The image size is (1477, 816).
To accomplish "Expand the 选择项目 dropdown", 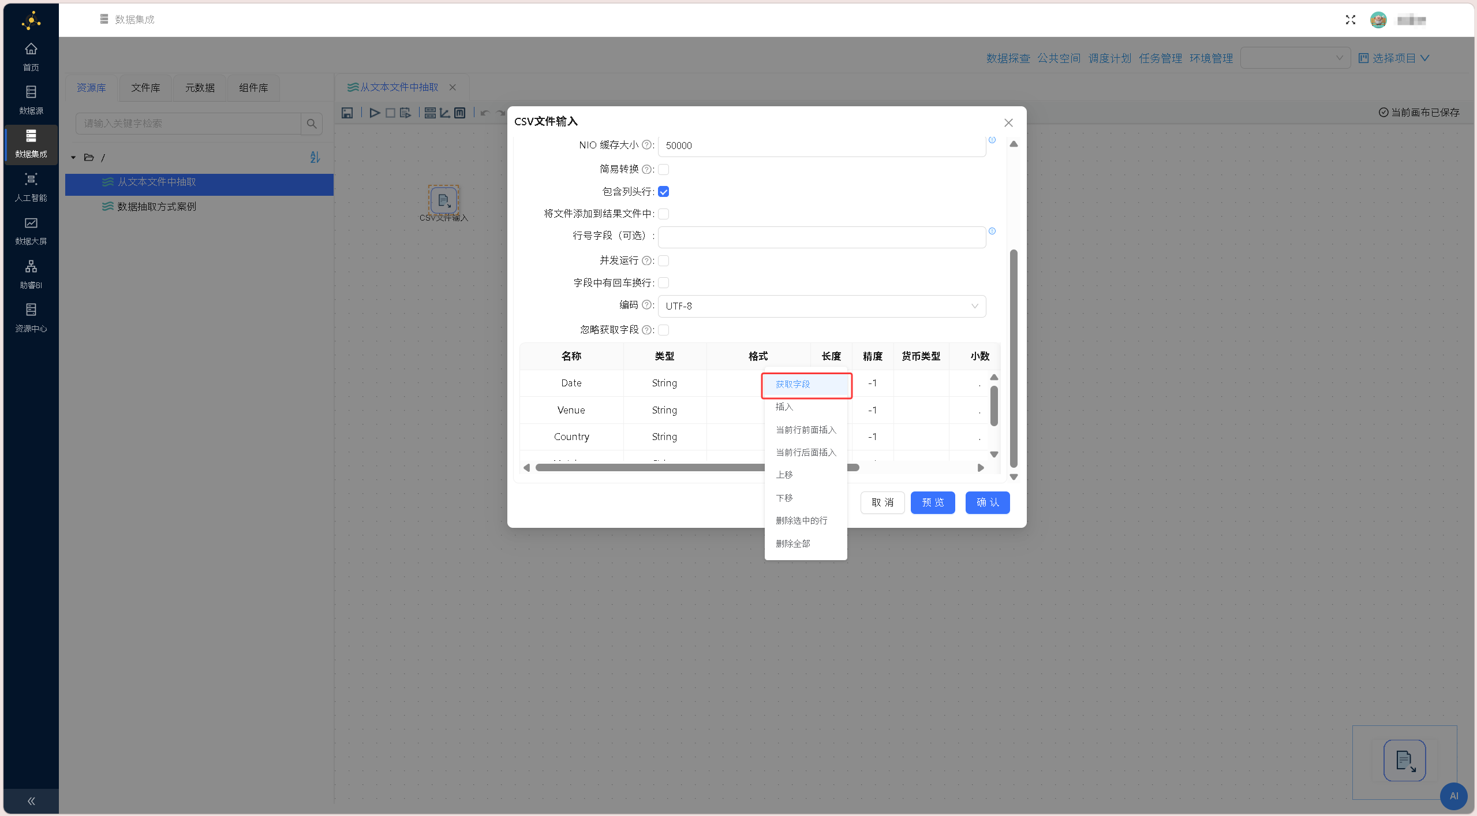I will tap(1394, 58).
